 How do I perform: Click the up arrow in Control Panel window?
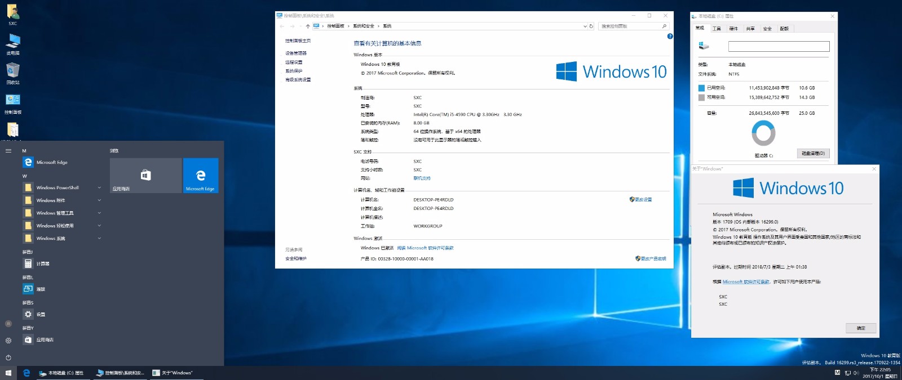(308, 26)
